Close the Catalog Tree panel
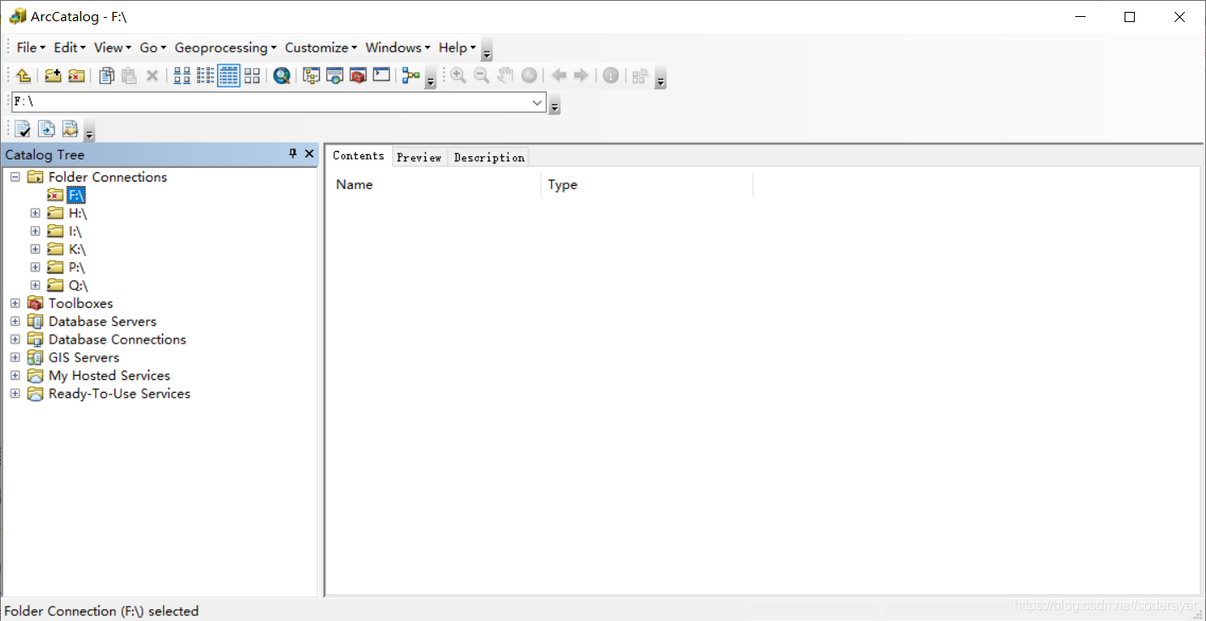The image size is (1206, 621). 309,154
